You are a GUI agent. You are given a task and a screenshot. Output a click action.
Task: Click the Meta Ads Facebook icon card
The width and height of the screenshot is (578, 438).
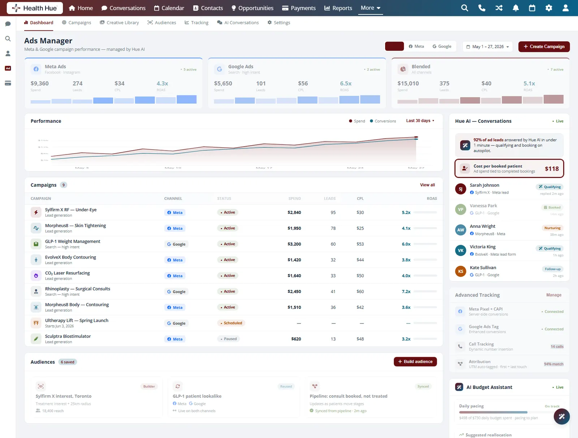point(36,69)
